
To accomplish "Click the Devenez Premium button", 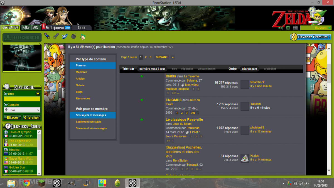I will tap(311, 37).
